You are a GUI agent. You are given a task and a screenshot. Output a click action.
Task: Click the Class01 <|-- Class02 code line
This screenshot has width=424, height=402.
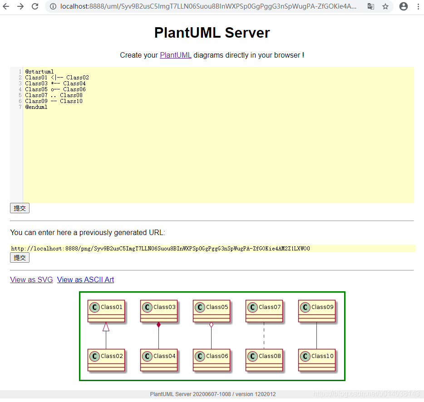tap(57, 78)
